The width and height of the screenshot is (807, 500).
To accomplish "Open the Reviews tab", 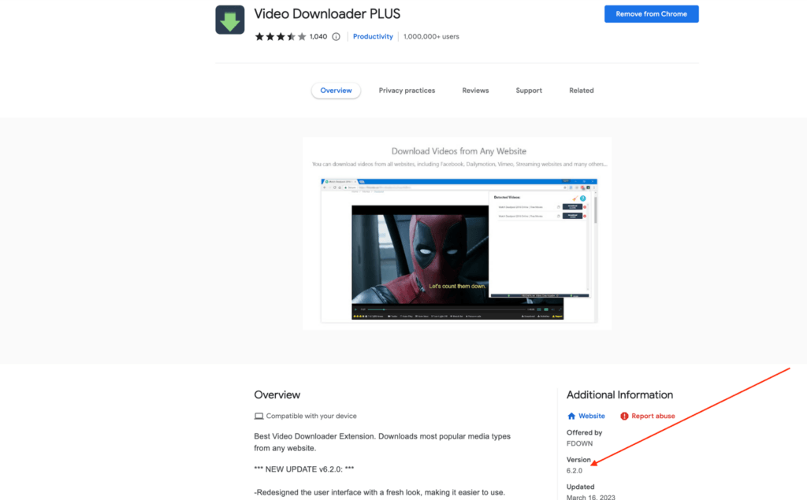I will (475, 91).
